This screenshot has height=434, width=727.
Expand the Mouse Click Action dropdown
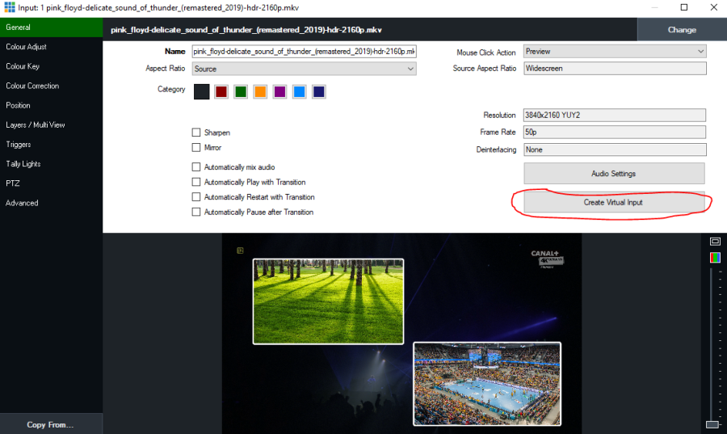pyautogui.click(x=615, y=52)
